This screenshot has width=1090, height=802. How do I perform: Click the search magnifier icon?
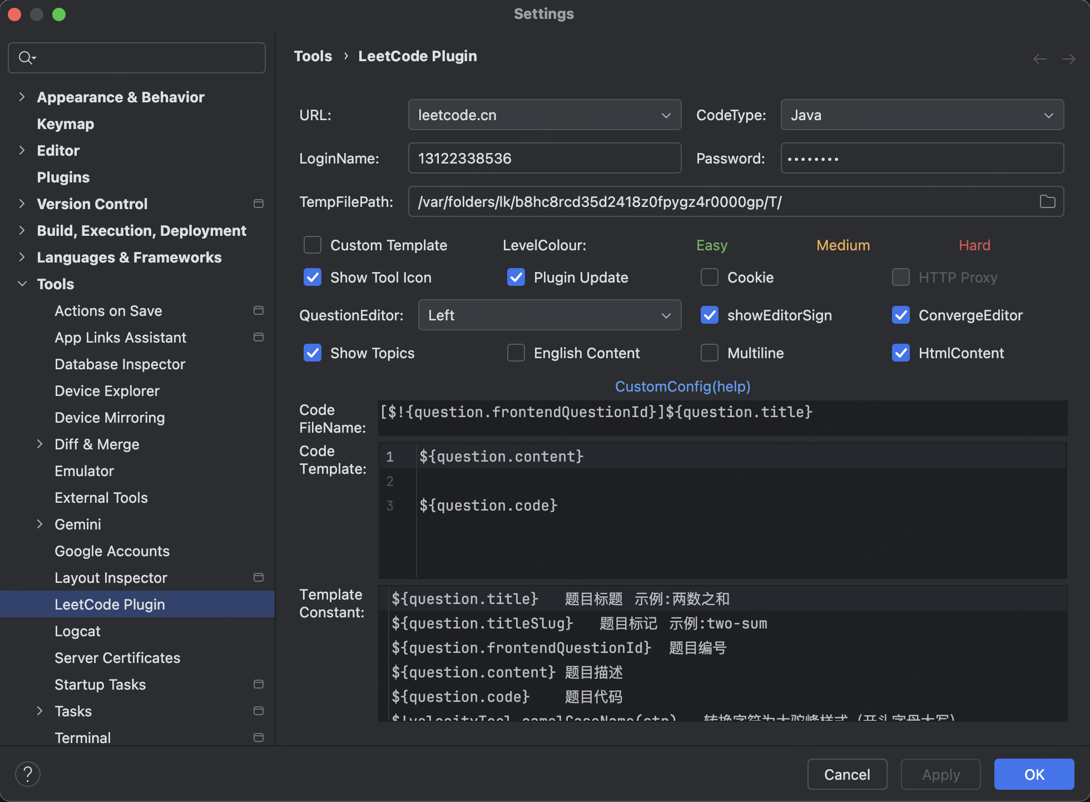(x=26, y=57)
